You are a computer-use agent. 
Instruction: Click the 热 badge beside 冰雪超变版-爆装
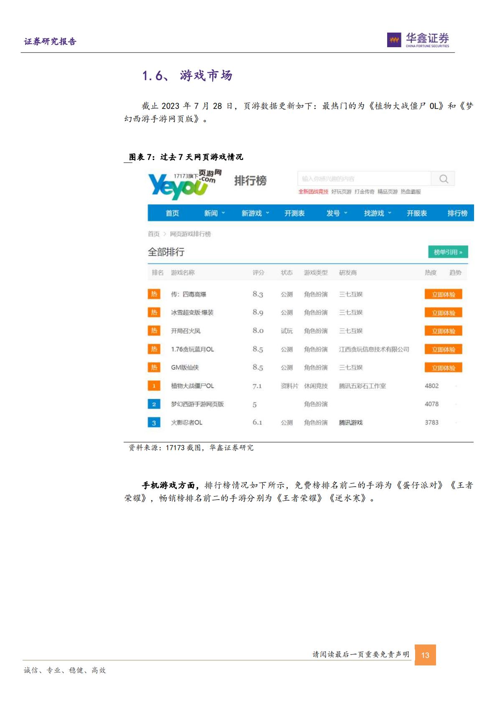point(154,312)
